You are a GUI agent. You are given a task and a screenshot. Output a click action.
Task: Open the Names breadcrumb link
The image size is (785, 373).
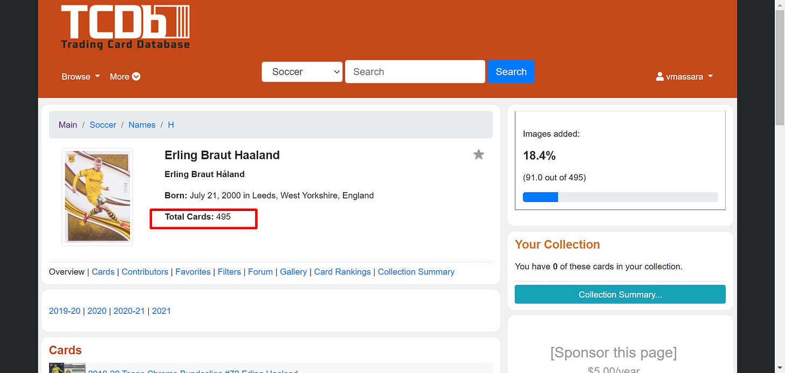[142, 125]
